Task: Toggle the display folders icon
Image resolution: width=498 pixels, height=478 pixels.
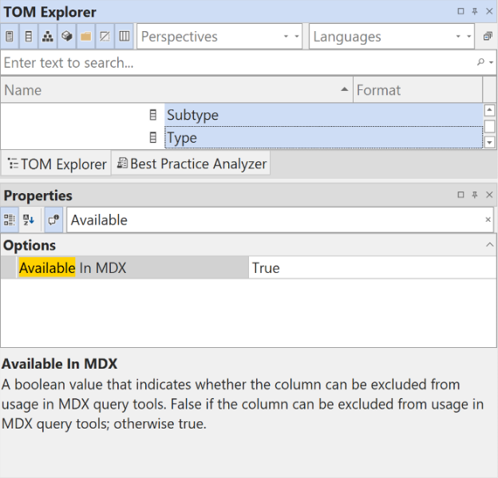Action: (x=85, y=37)
